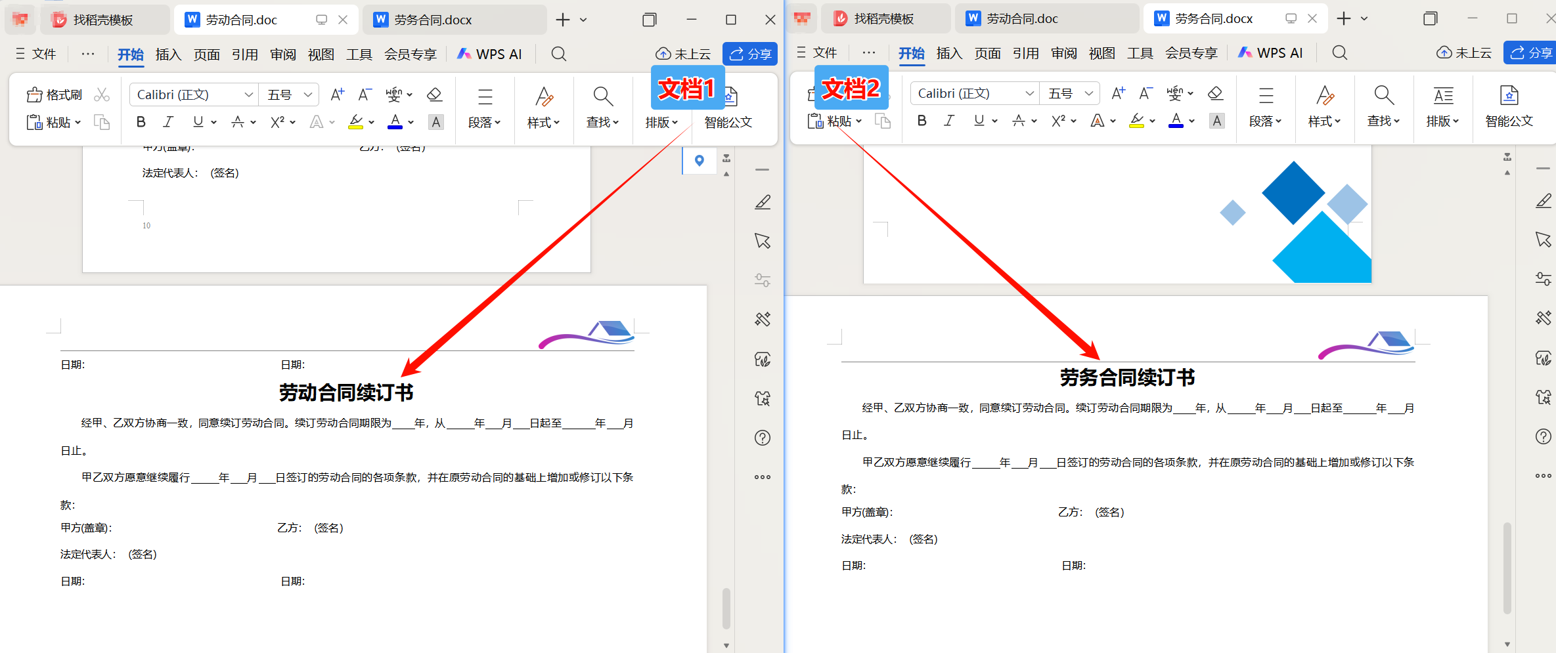Expand the 粘贴 paste options dropdown

78,122
